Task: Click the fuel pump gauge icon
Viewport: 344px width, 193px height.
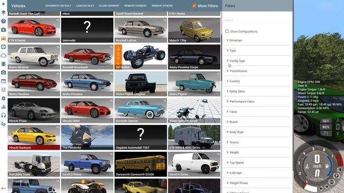Action: coord(327,167)
